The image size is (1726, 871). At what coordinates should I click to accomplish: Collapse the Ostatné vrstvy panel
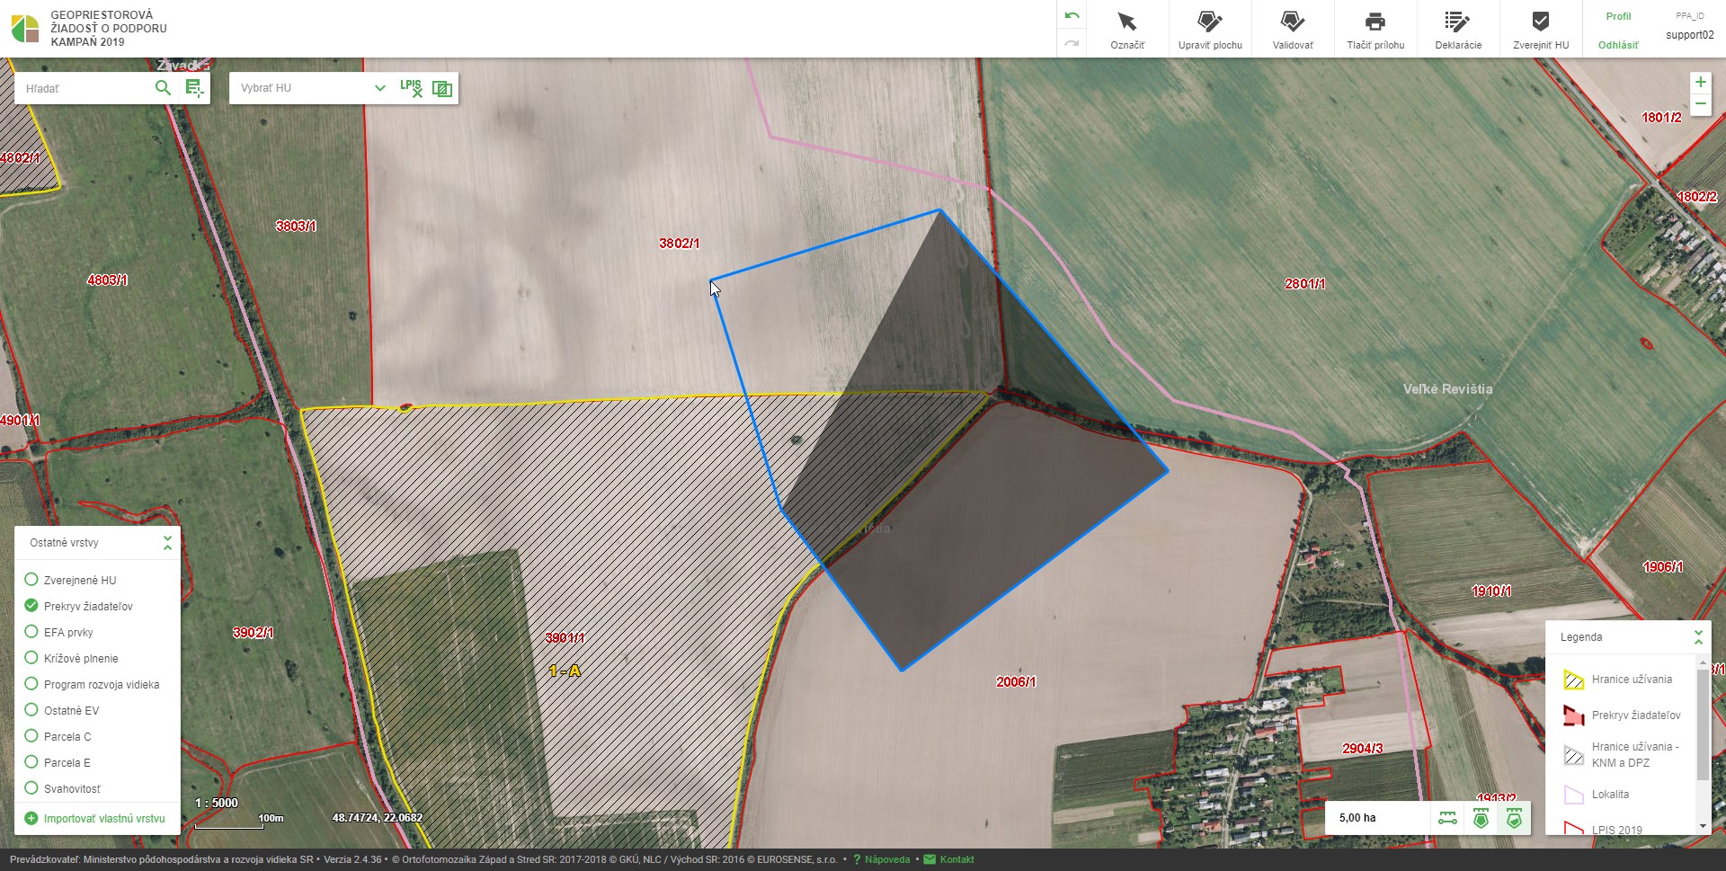point(167,543)
